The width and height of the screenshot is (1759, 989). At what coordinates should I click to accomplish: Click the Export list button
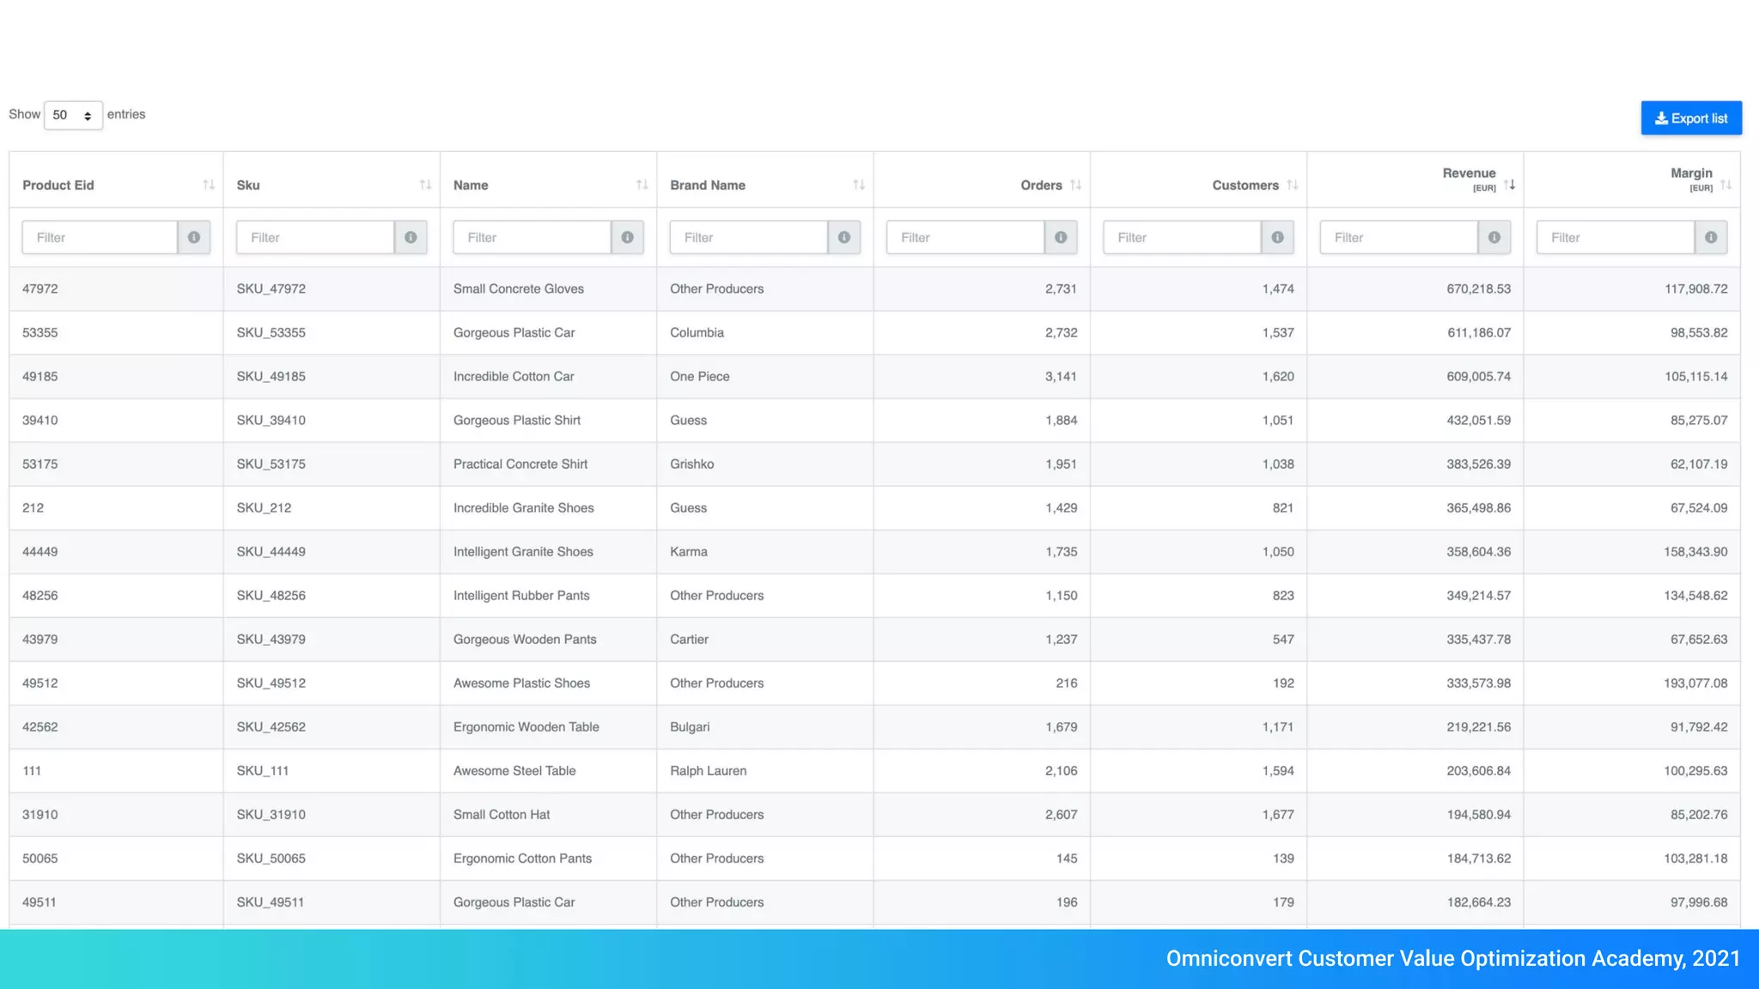click(1690, 118)
